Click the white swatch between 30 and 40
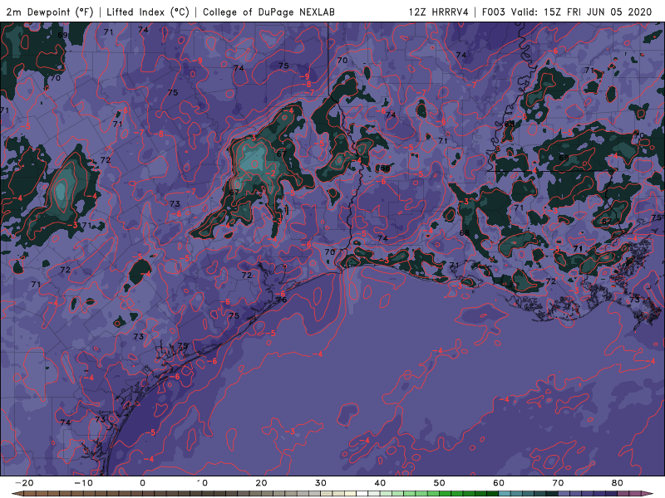The height and width of the screenshot is (498, 665). 362,494
